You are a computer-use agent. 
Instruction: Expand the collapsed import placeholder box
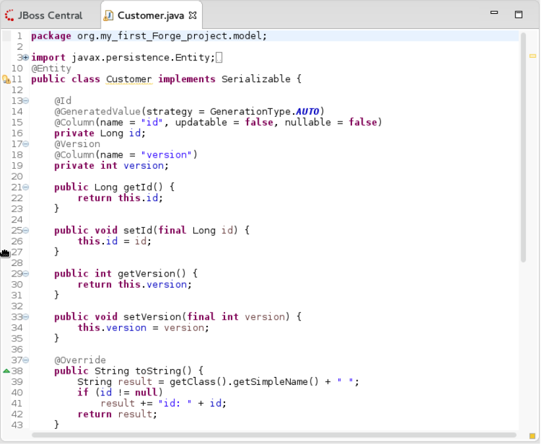[x=219, y=58]
